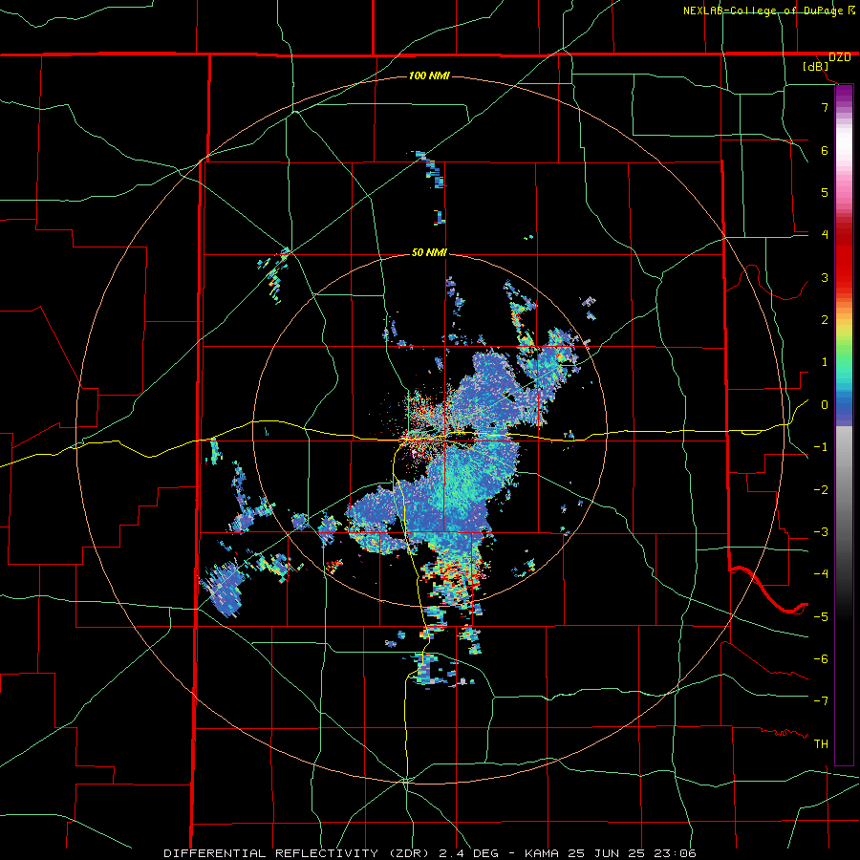Click the ZDR color scale bar
Image resolution: width=860 pixels, height=860 pixels.
tap(844, 424)
